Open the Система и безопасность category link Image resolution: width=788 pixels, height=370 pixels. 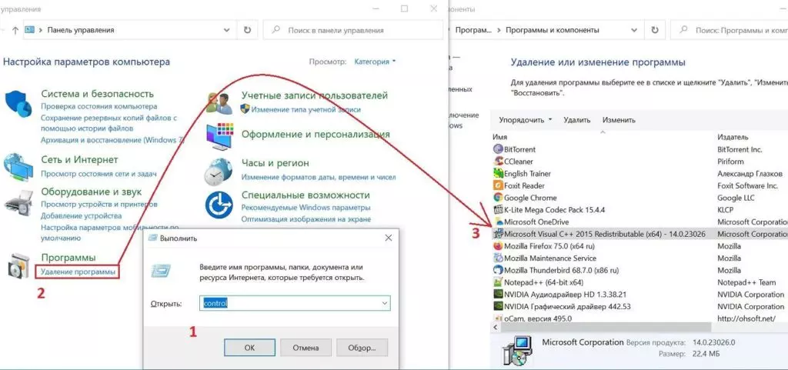tap(98, 94)
